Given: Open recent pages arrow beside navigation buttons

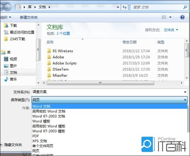Looking at the screenshot, I should click(x=13, y=7).
